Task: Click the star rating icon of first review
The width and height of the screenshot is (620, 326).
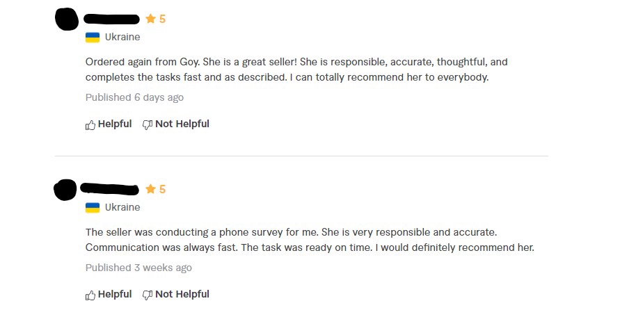Action: [150, 19]
